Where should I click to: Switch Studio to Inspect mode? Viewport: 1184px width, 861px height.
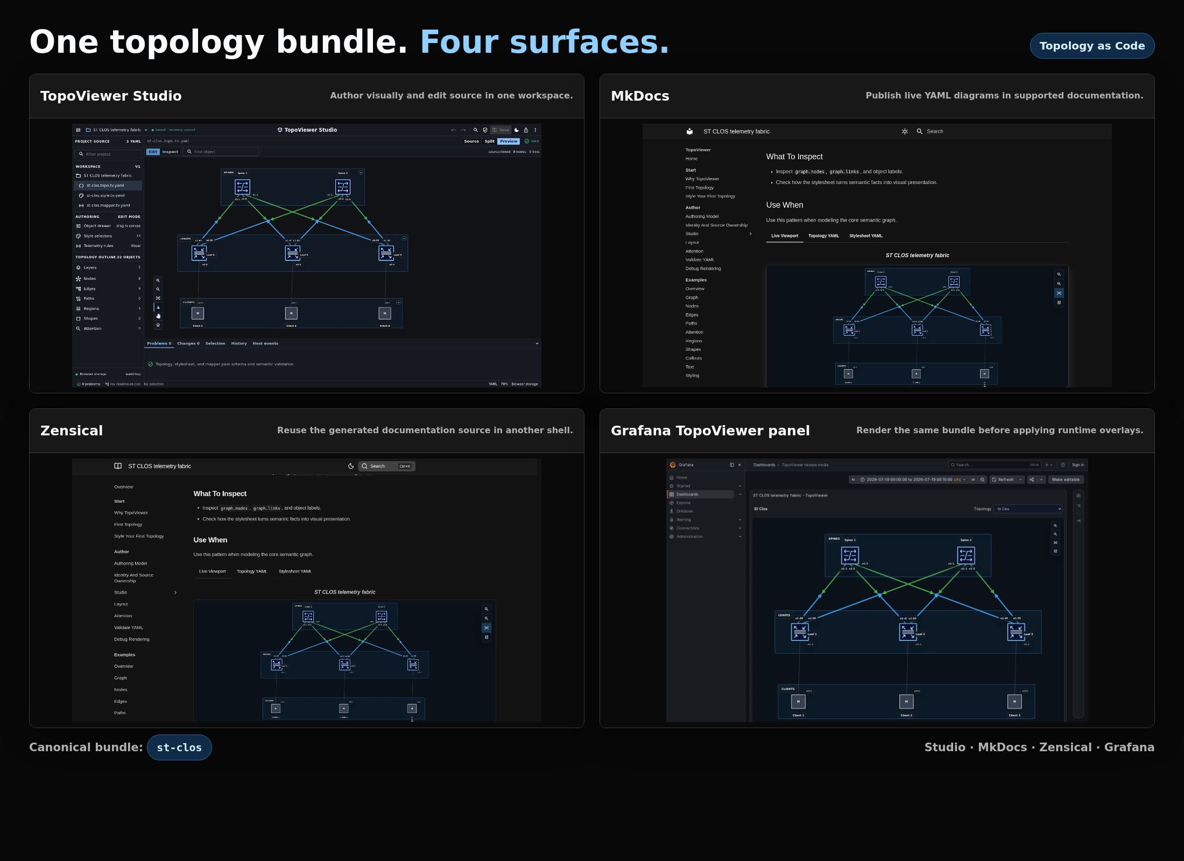pyautogui.click(x=170, y=152)
